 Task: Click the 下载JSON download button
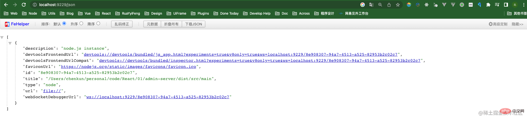pyautogui.click(x=193, y=24)
